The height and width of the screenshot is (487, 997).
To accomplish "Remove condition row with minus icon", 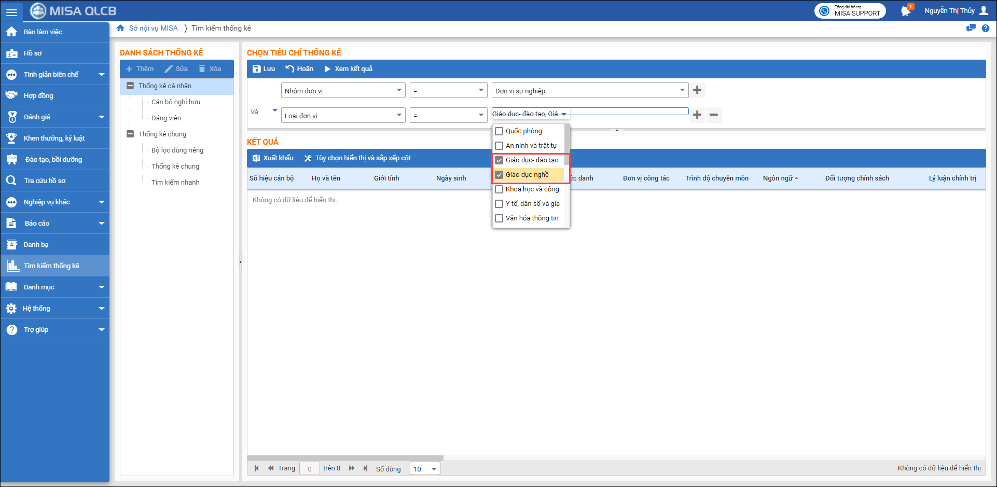I will click(x=714, y=115).
